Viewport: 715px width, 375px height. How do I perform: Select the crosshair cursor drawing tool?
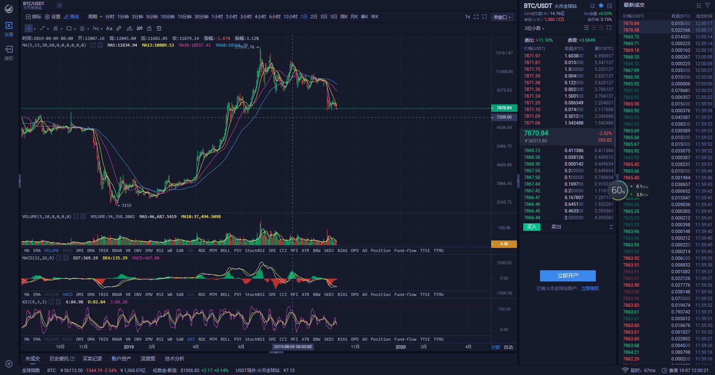click(x=29, y=28)
